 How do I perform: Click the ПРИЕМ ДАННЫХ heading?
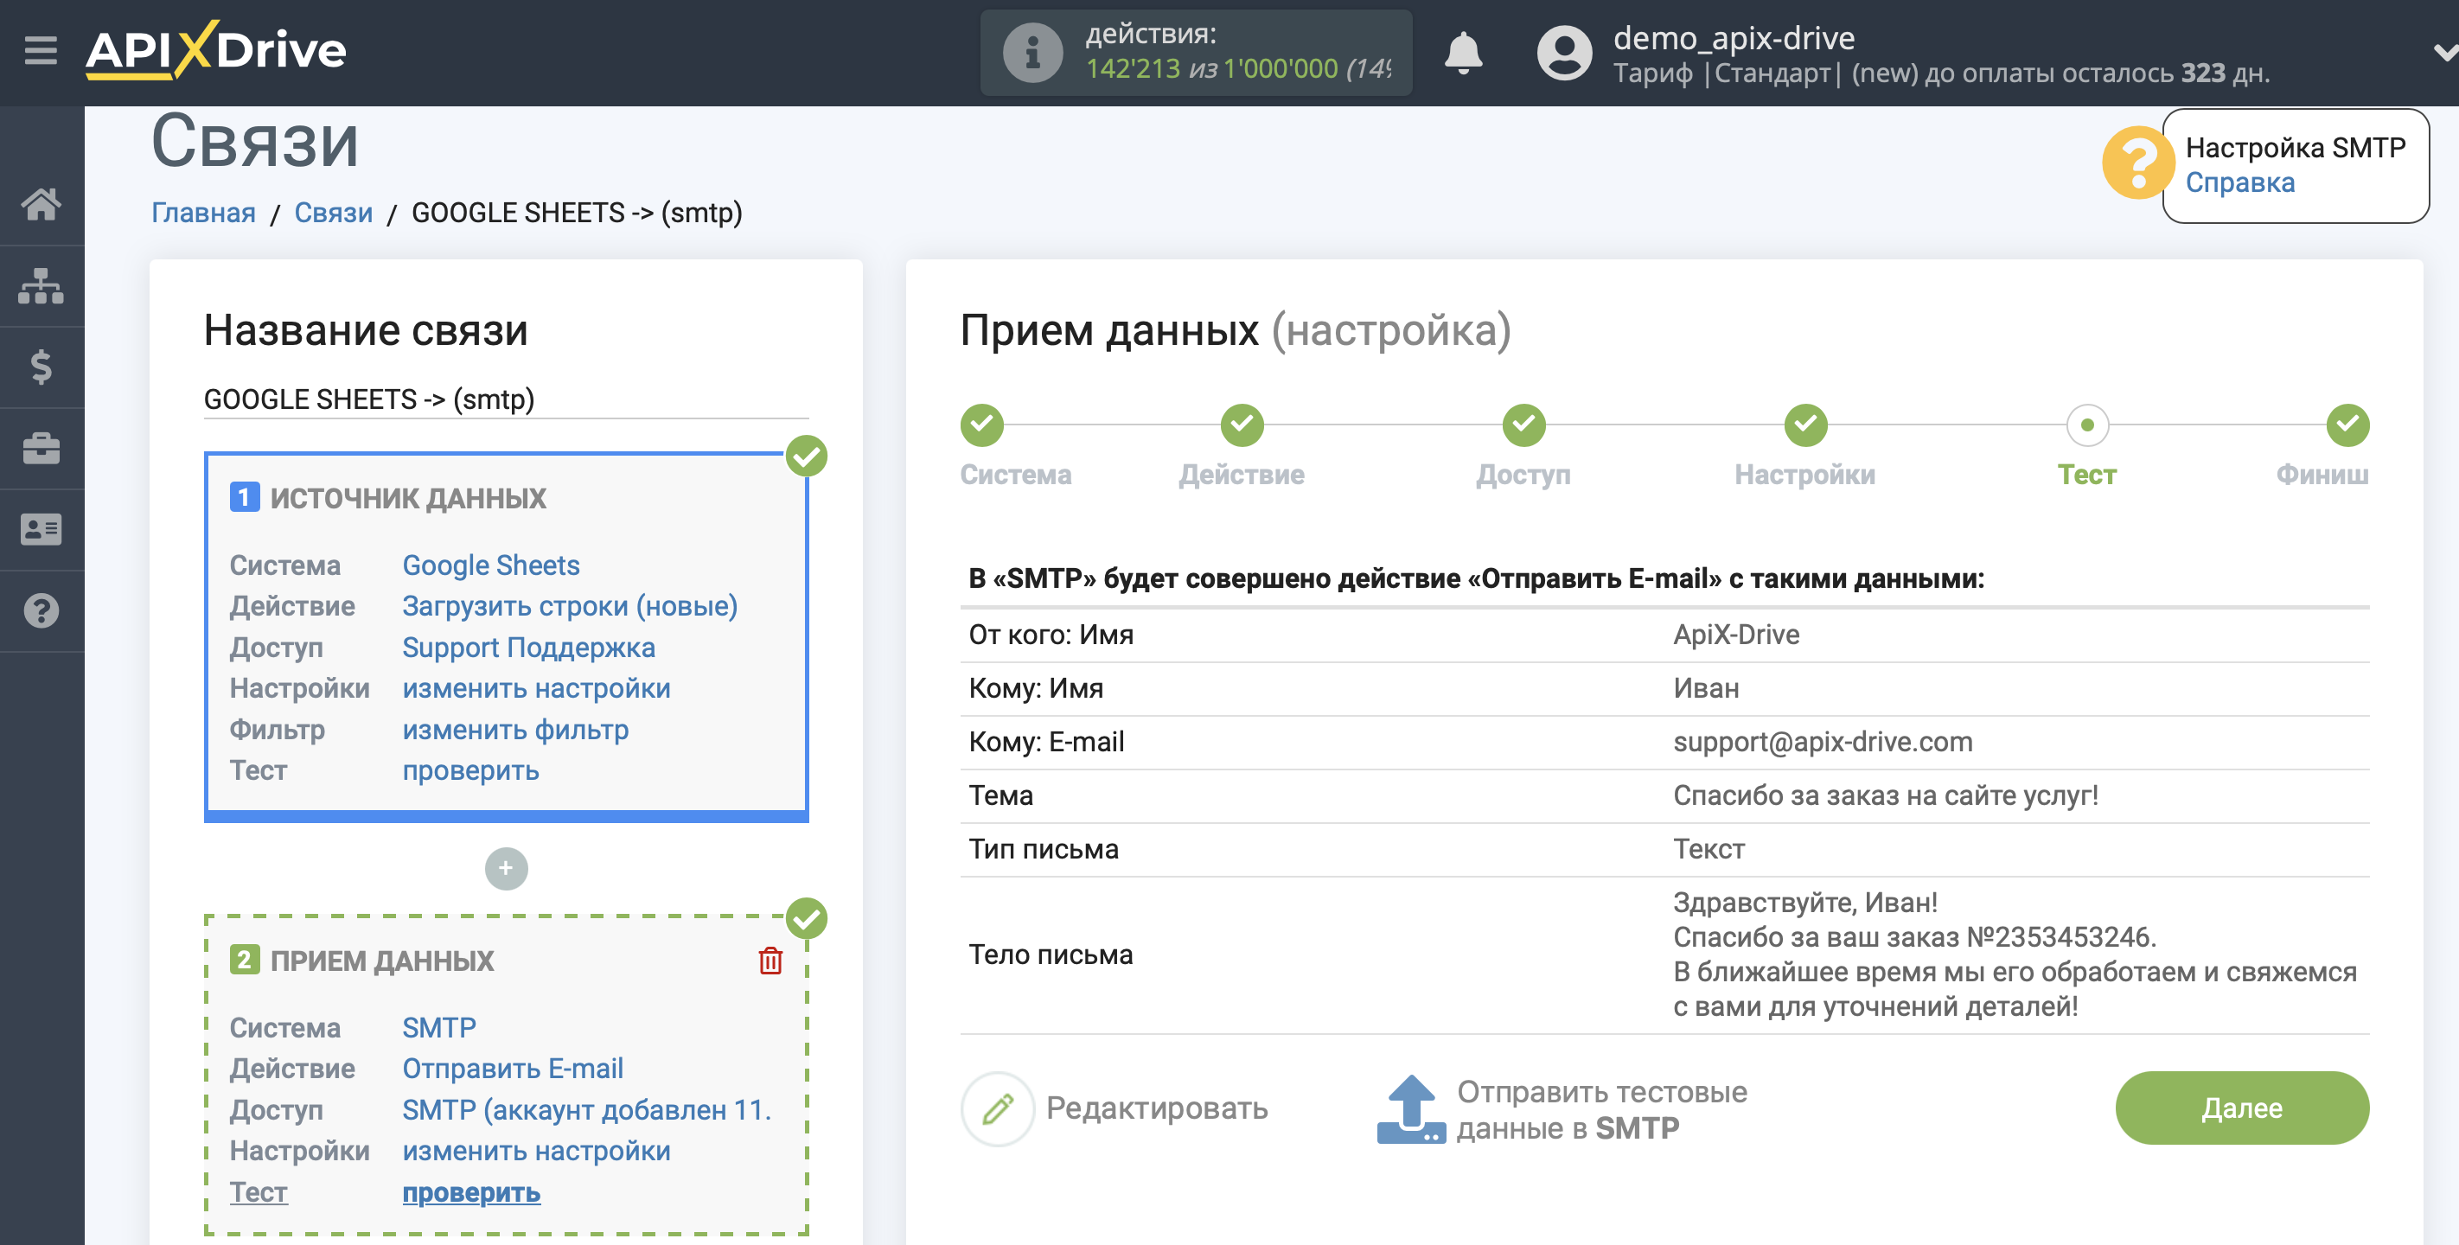pos(382,961)
